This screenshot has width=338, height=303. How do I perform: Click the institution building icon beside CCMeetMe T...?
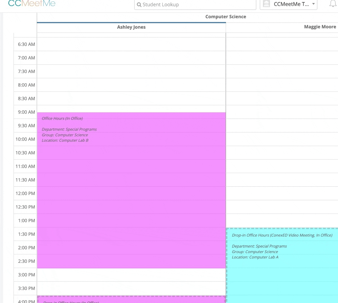coord(266,4)
